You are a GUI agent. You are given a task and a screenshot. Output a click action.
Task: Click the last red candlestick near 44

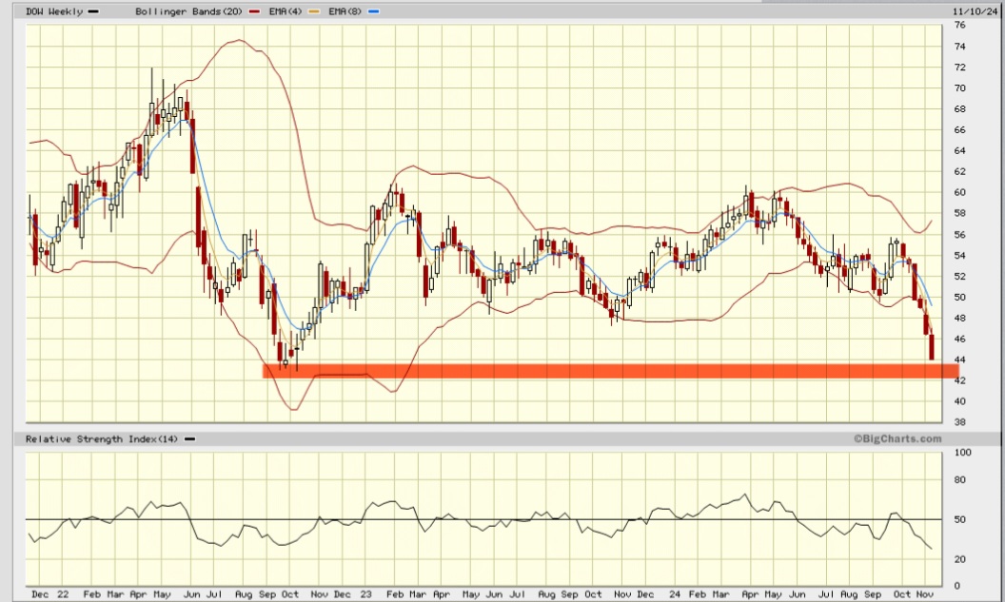point(932,347)
